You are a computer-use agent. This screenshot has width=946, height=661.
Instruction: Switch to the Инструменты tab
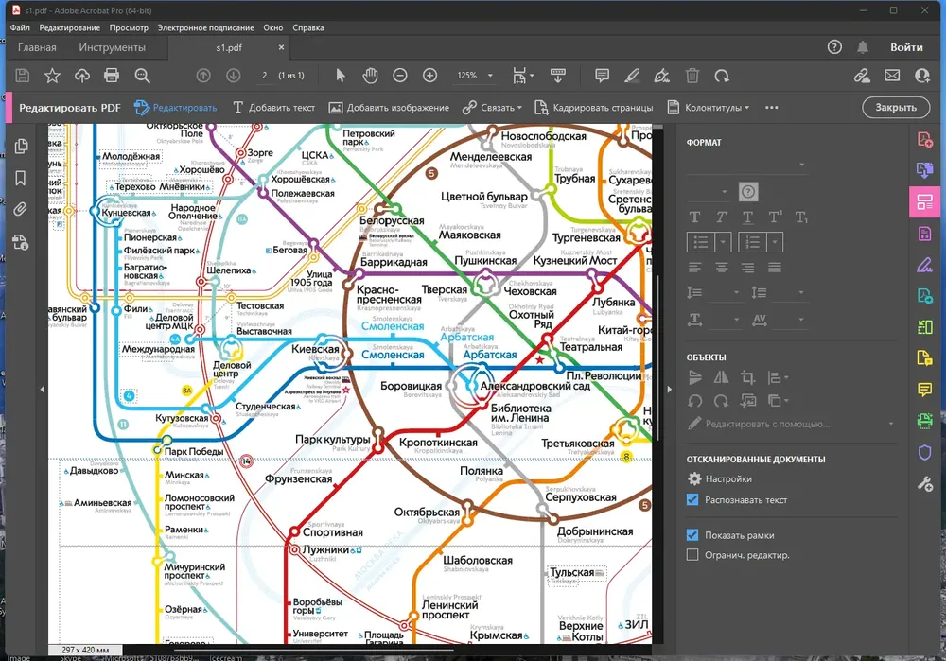click(113, 47)
